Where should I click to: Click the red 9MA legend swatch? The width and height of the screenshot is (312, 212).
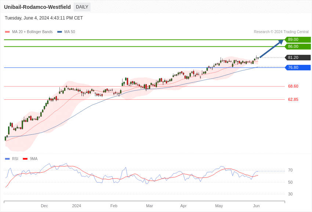click(x=25, y=159)
